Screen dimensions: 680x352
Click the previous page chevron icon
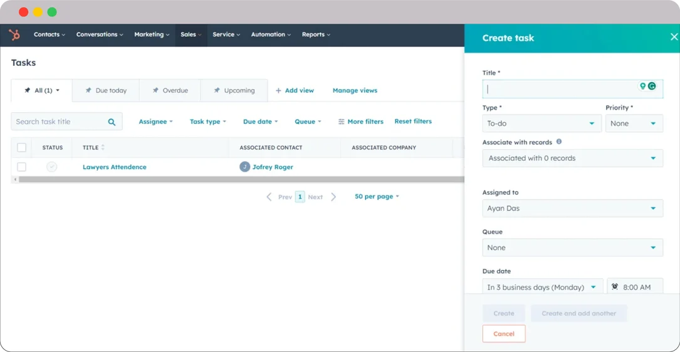(269, 197)
